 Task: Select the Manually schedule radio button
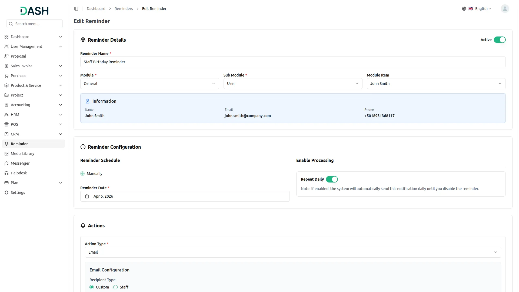tap(82, 174)
